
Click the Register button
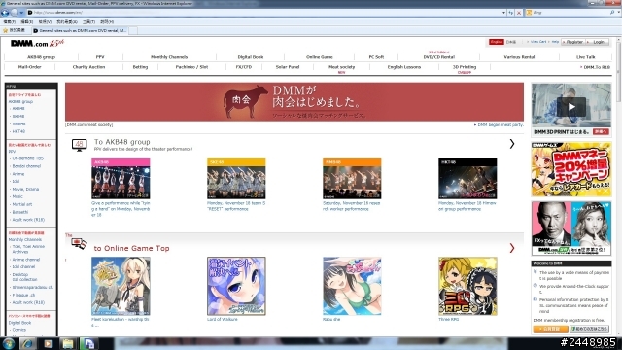(x=573, y=42)
